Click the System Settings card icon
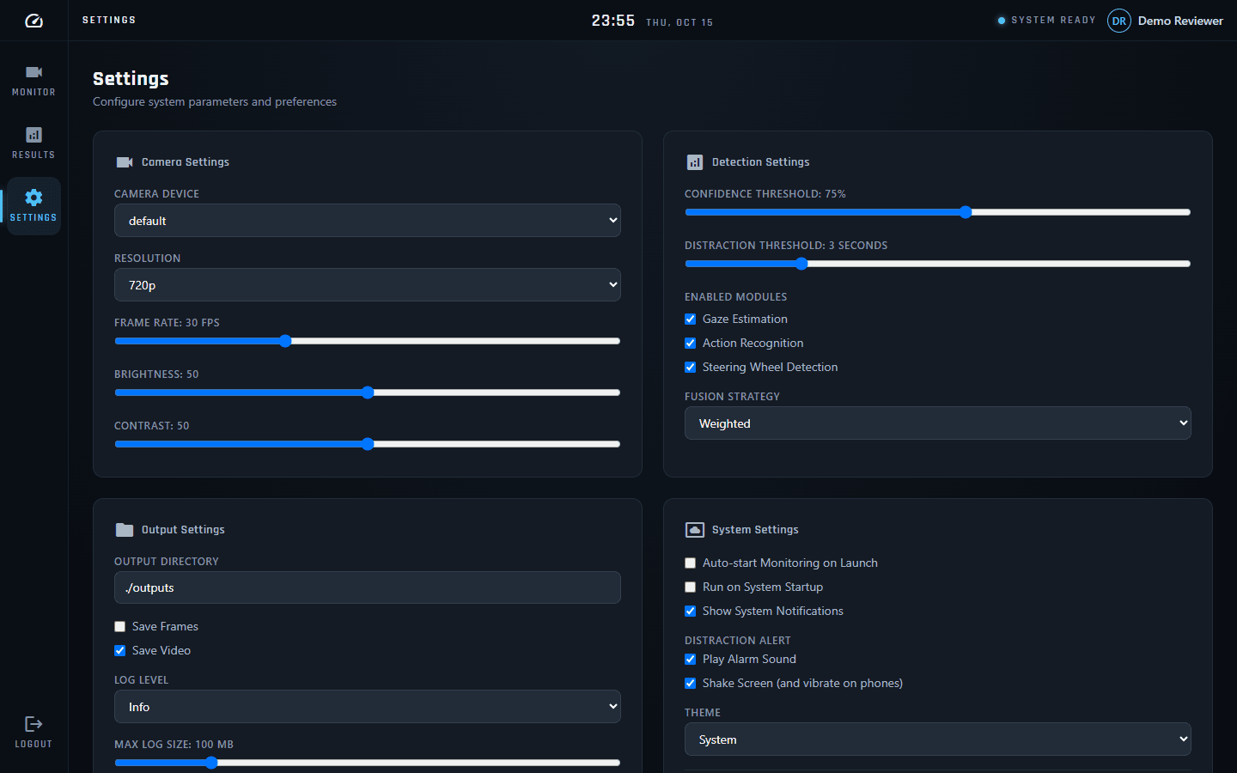 [695, 530]
